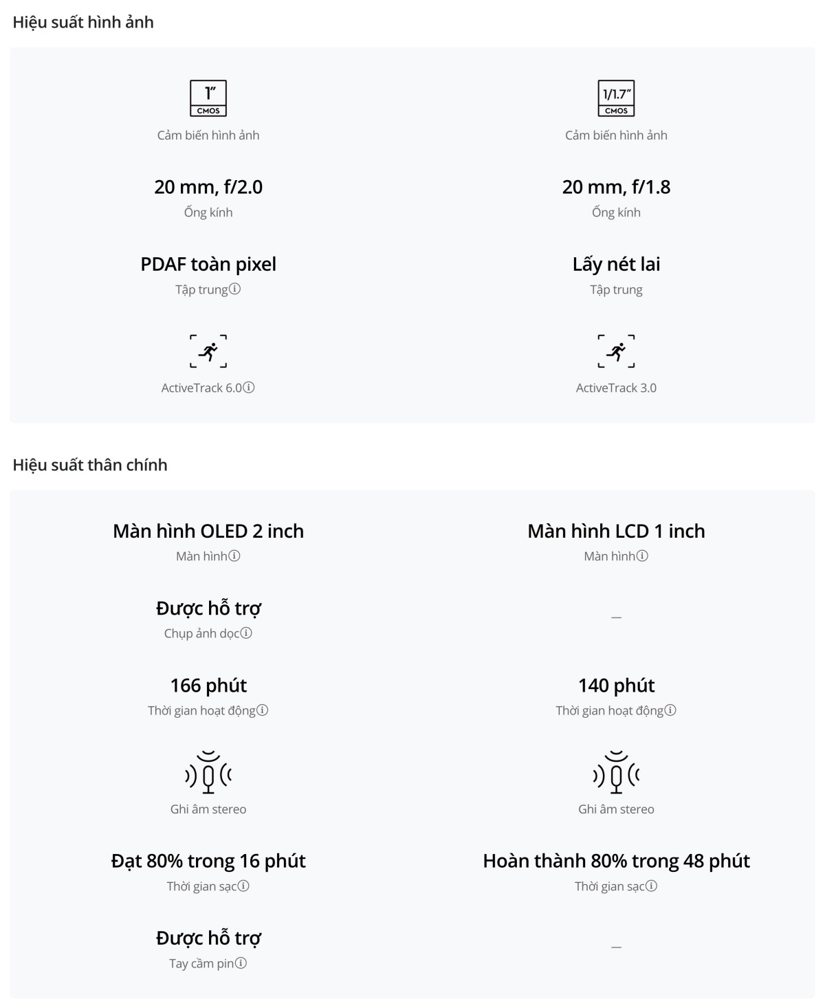Click the left stereo recording microphone icon
The image size is (825, 1008).
[208, 773]
